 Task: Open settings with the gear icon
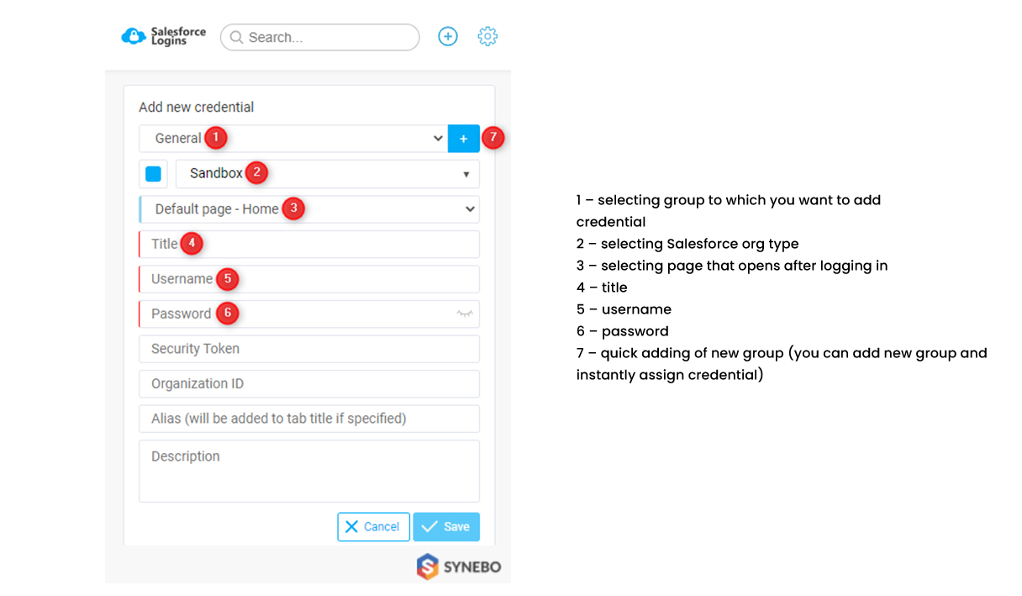[x=487, y=37]
